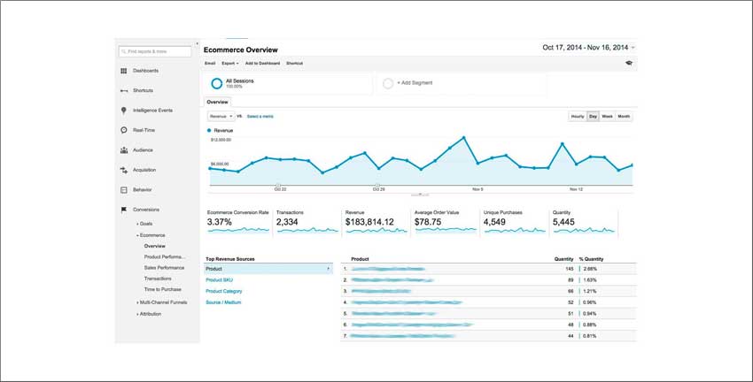Select the Acquisition arrows icon
This screenshot has height=382, width=753.
124,170
